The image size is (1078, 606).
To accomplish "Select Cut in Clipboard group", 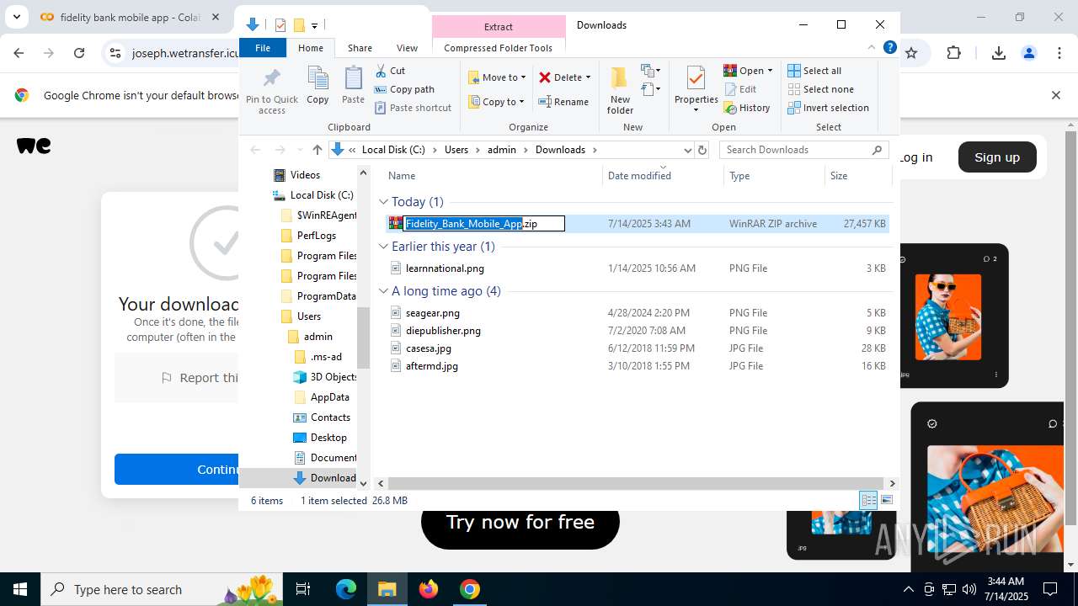I will 390,71.
